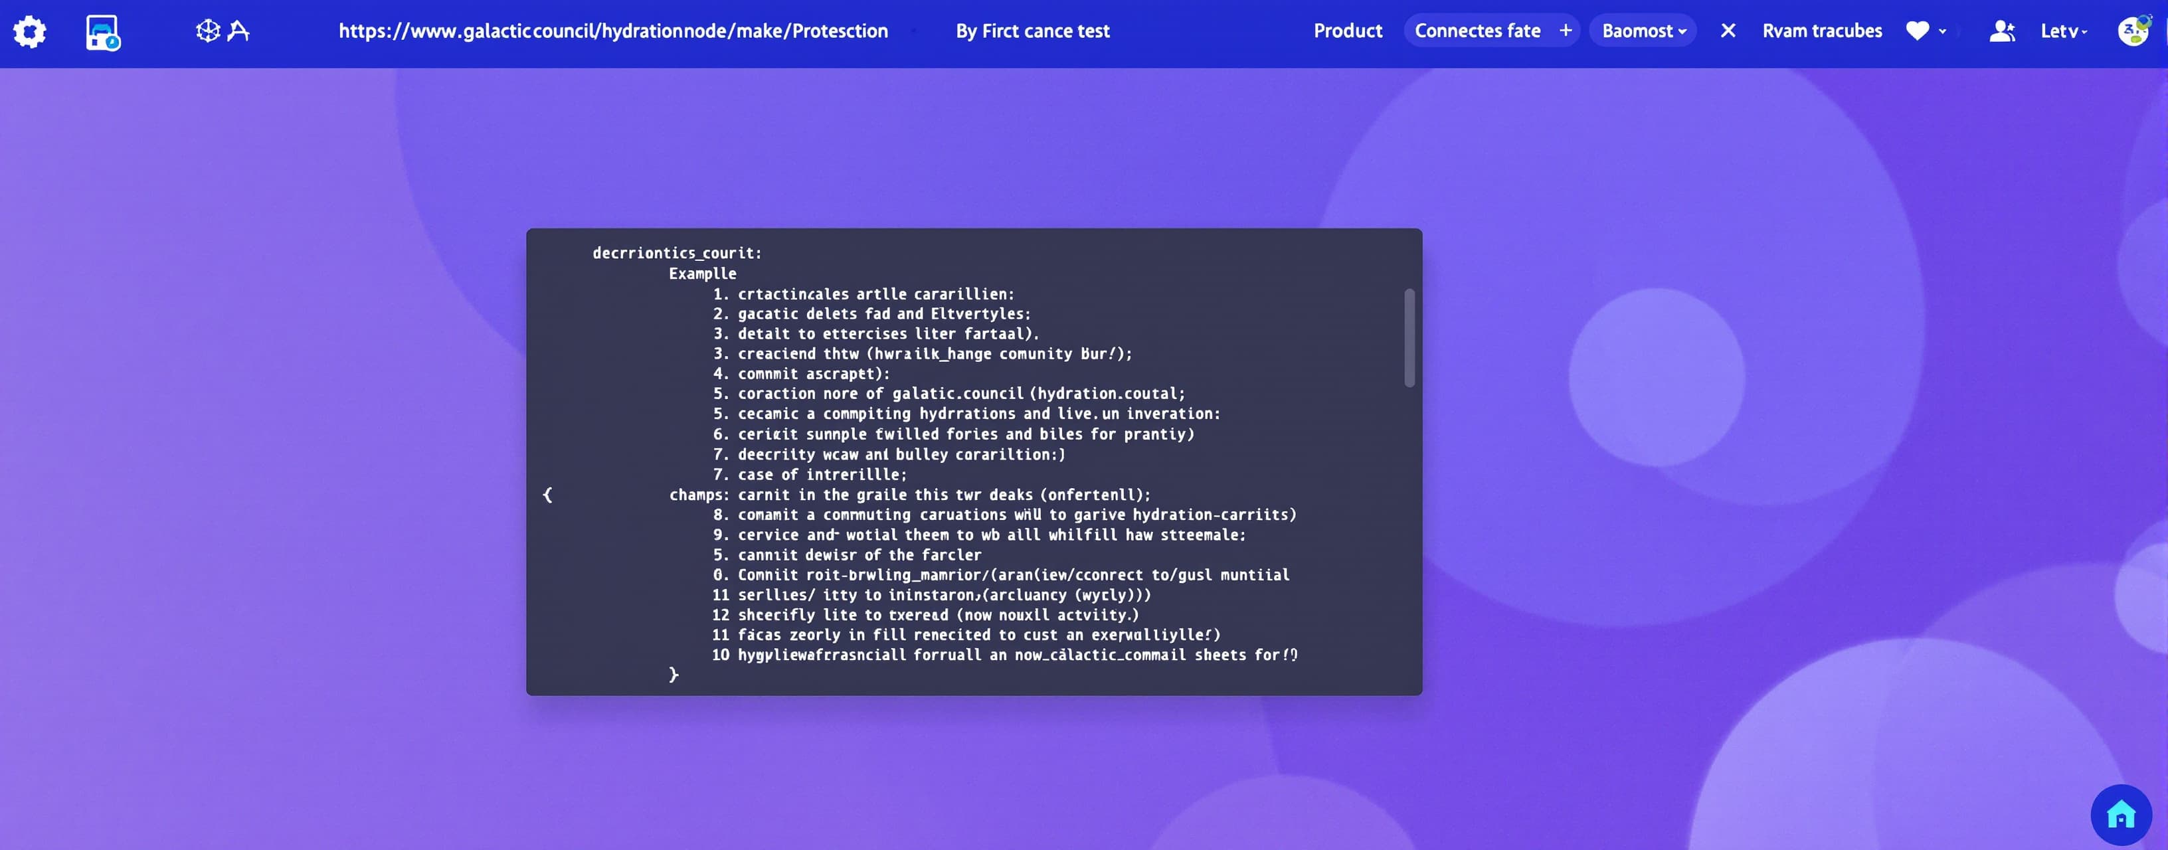This screenshot has height=850, width=2168.
Task: Click the letter A text icon
Action: point(239,31)
